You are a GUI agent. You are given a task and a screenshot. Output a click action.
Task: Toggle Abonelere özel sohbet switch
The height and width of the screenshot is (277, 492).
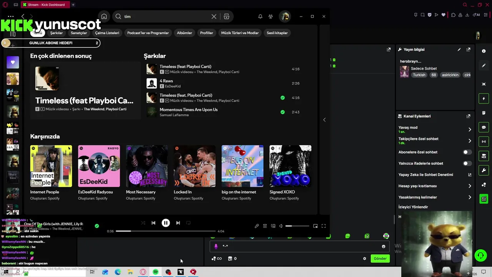pos(467,152)
